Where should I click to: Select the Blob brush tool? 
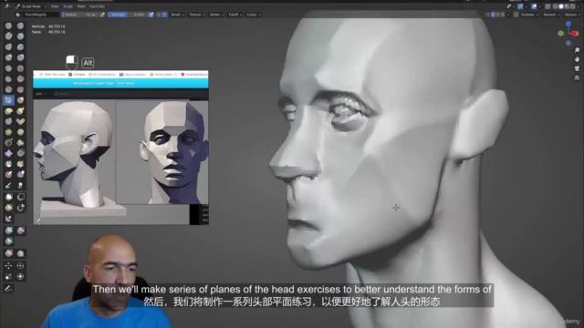(20, 57)
